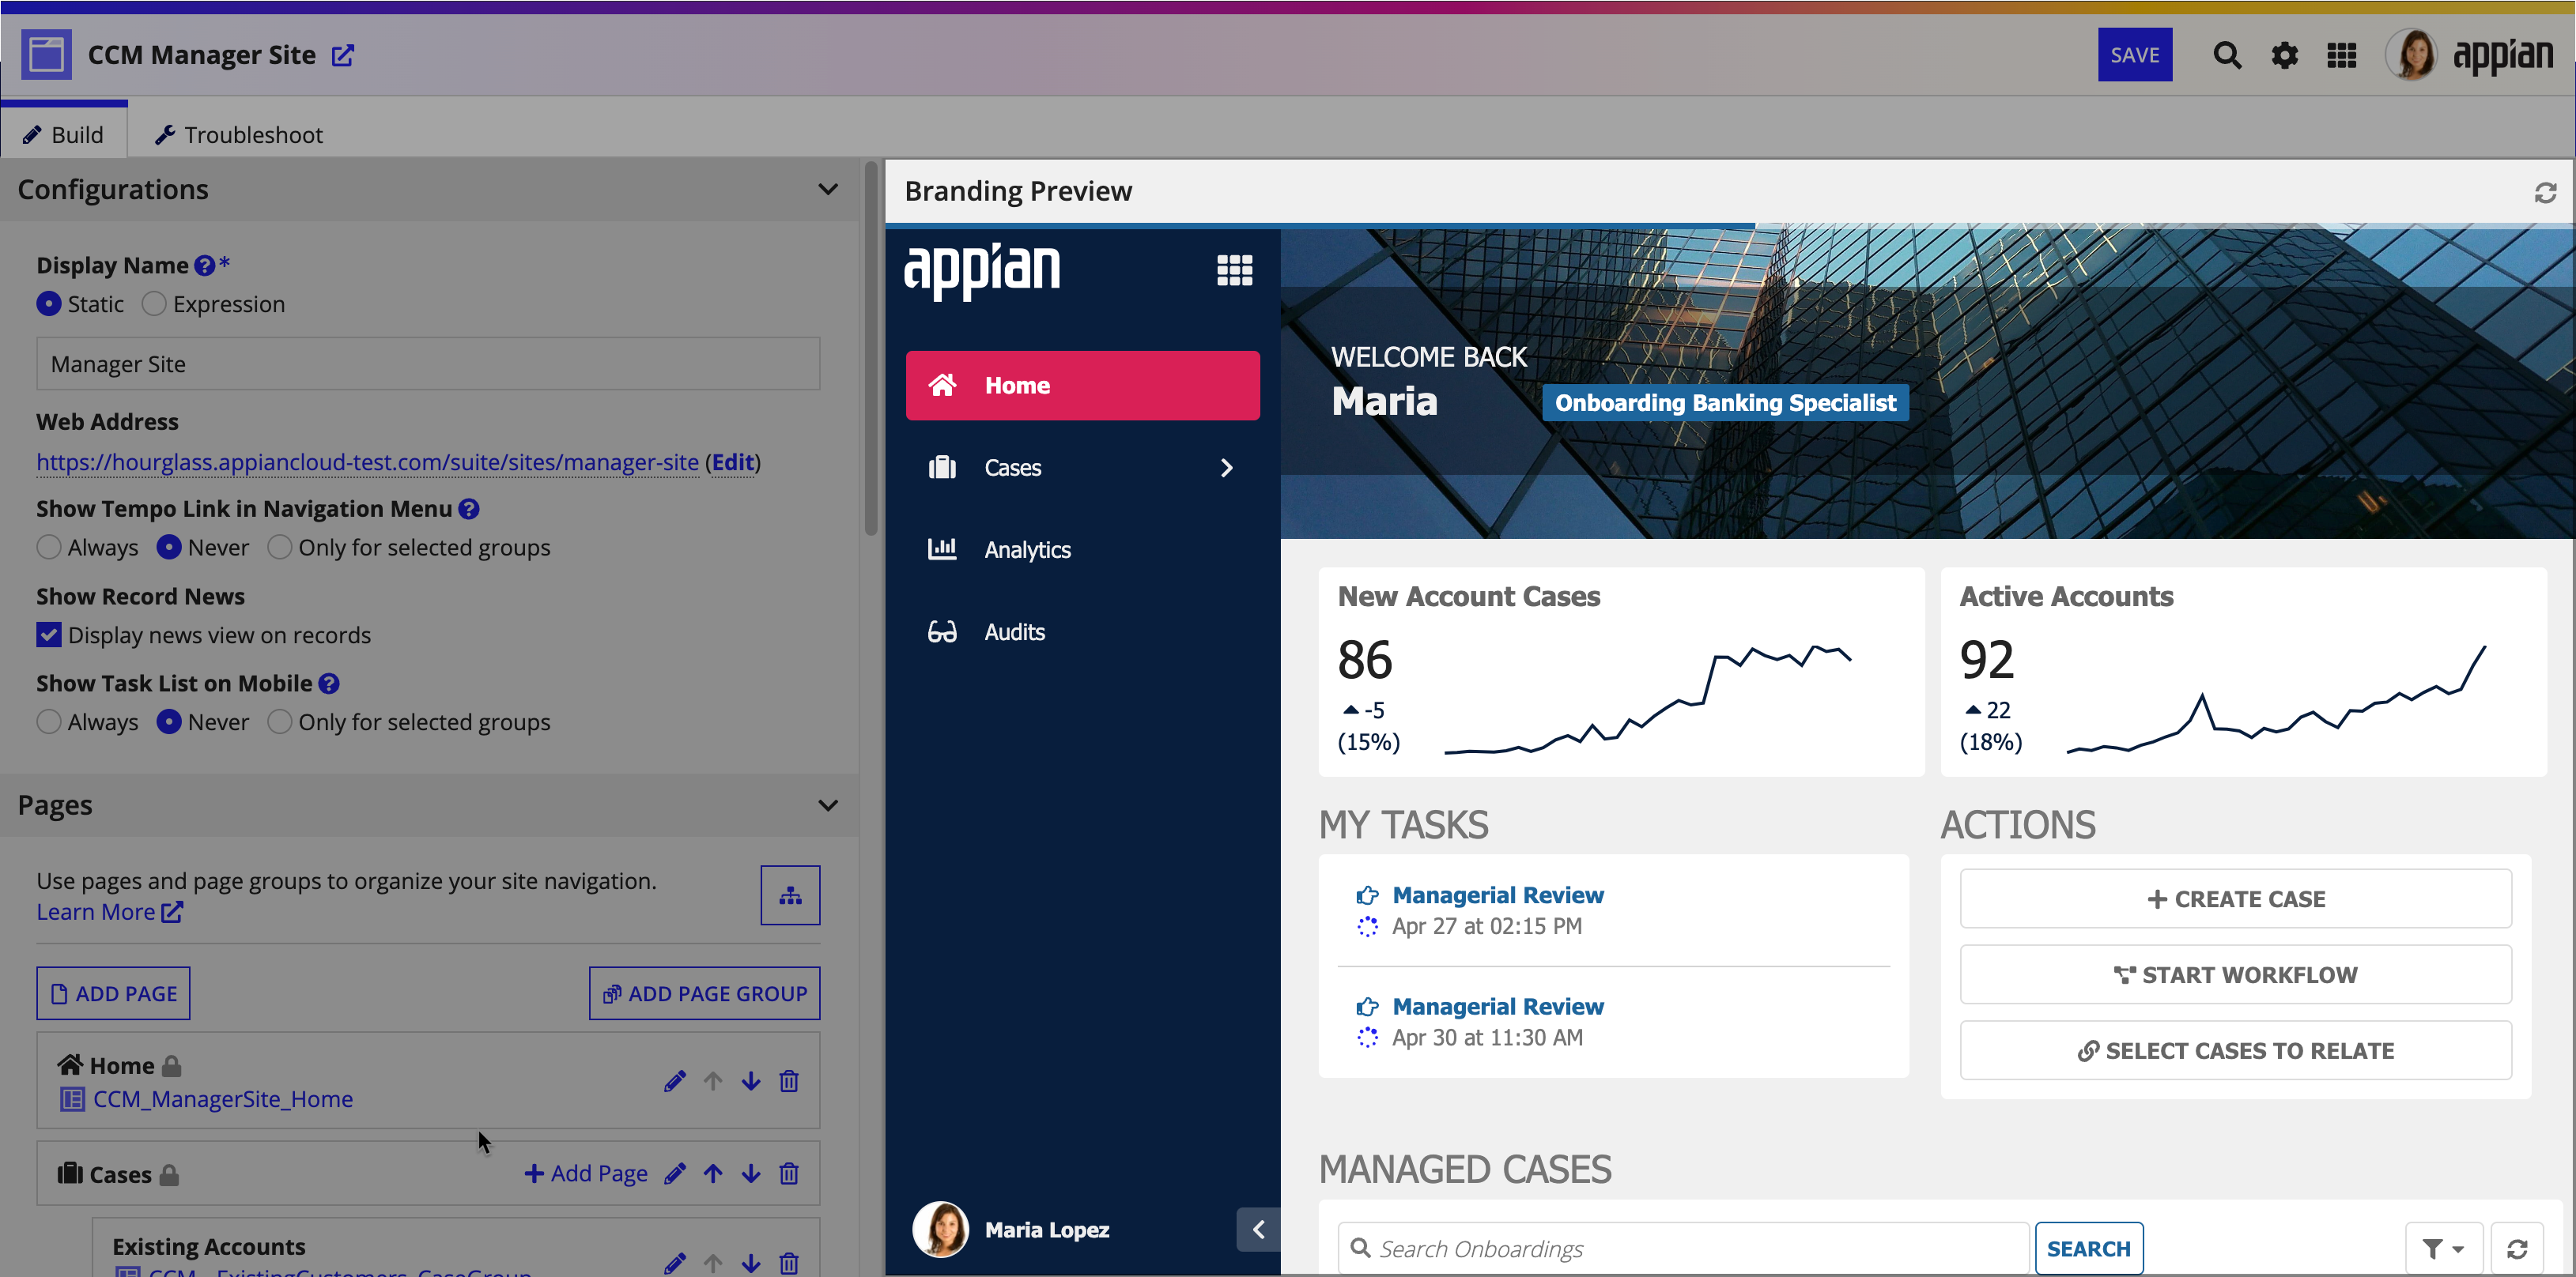Select Expression for Display Name
Viewport: 2576px width, 1277px height.
154,303
